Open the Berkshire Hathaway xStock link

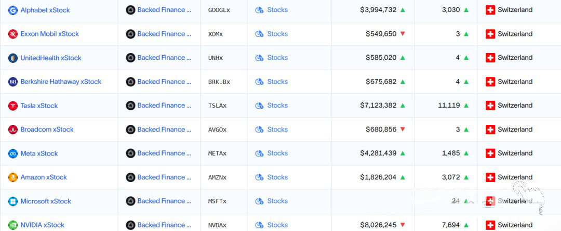click(61, 82)
